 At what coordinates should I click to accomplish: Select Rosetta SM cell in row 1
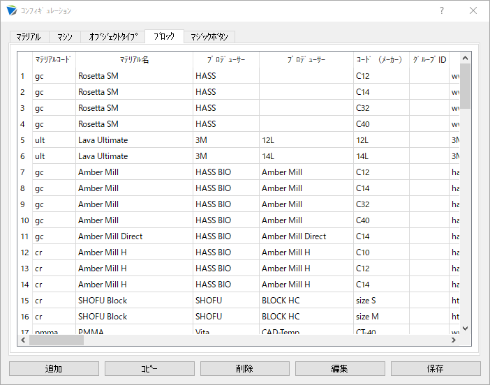pyautogui.click(x=134, y=76)
